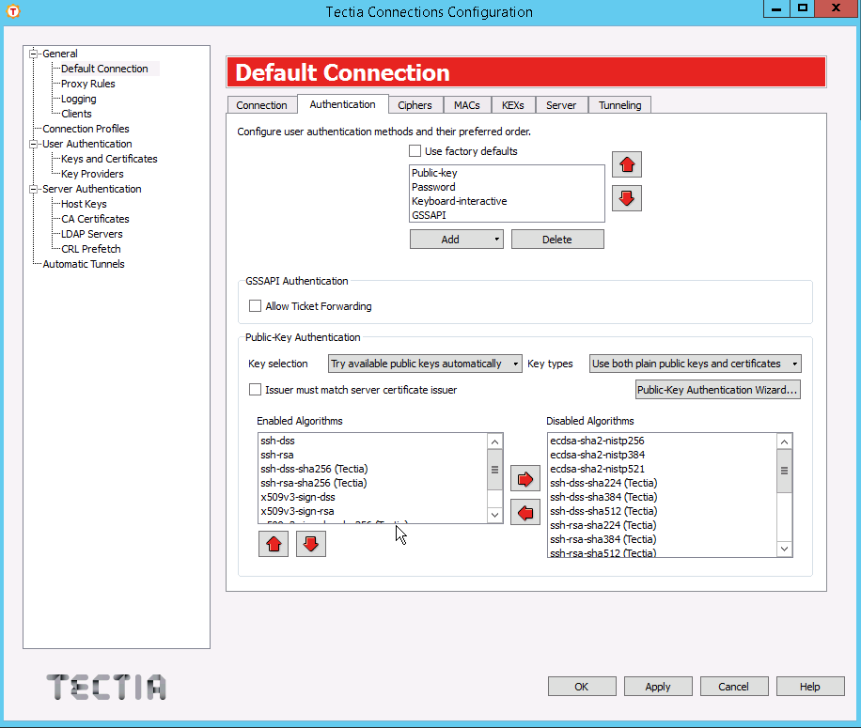Open Help
Image resolution: width=861 pixels, height=728 pixels.
point(810,687)
